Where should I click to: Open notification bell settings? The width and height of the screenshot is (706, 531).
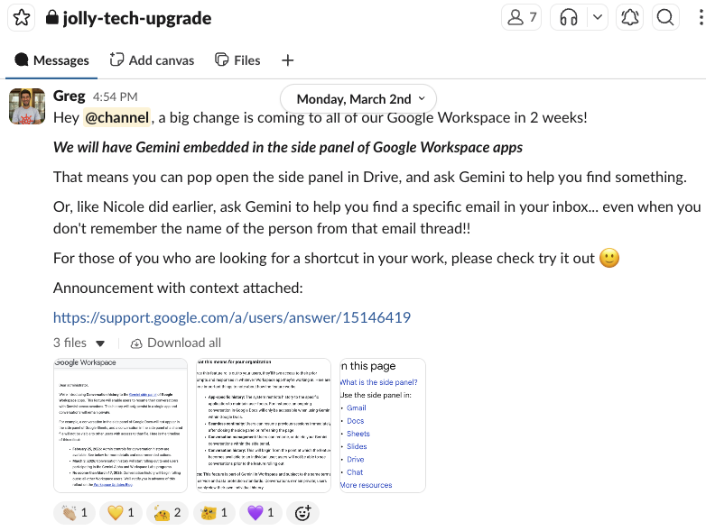(629, 17)
